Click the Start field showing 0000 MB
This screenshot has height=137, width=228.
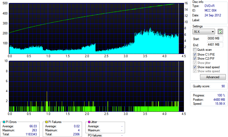click(215, 38)
